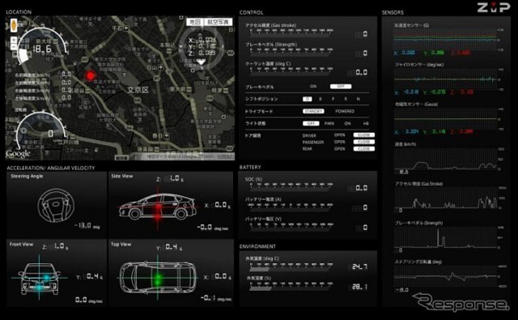Select shift position D

308,99
